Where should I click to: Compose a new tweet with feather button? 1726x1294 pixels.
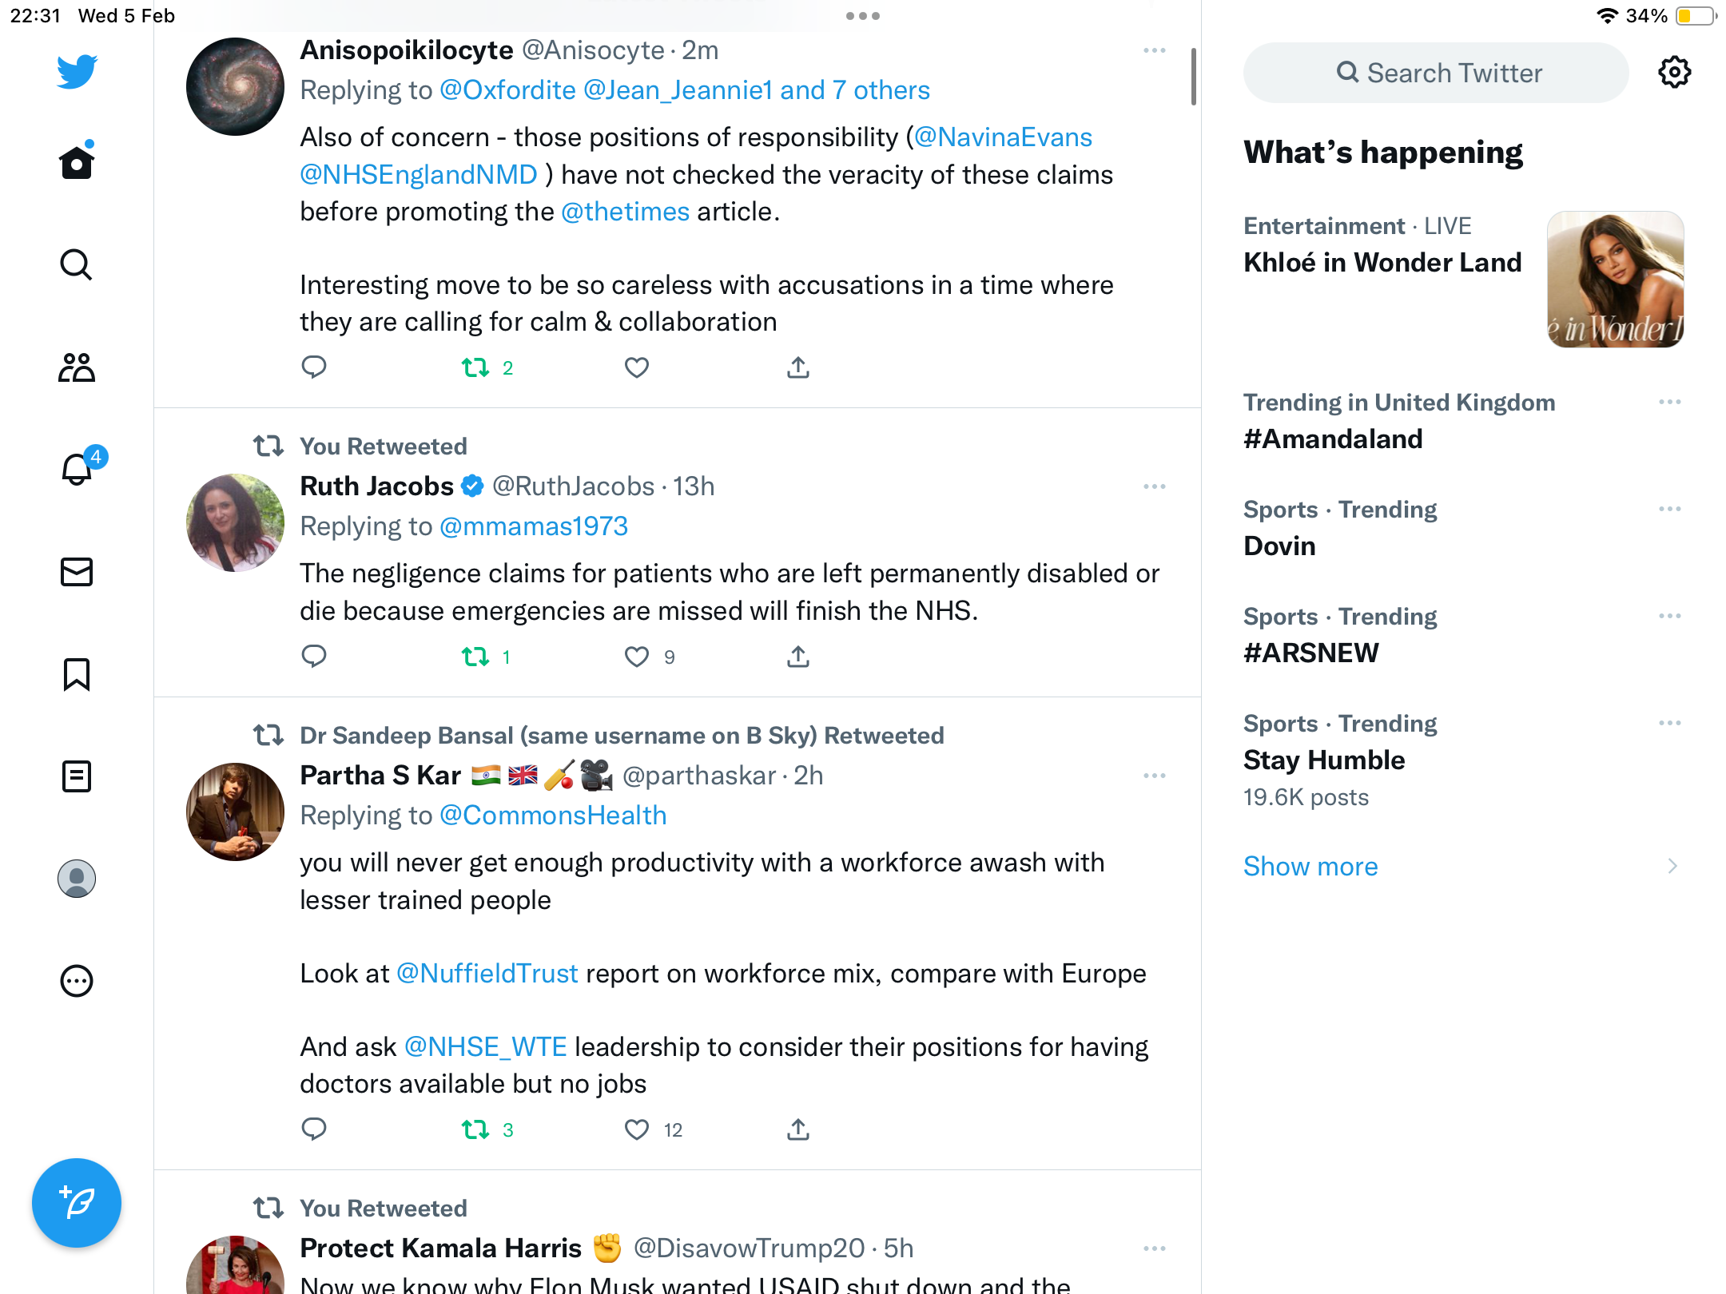click(x=77, y=1202)
